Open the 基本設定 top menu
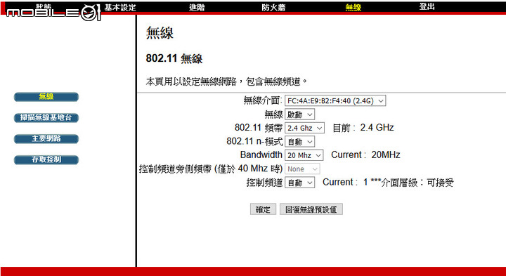The image size is (506, 276). tap(120, 8)
